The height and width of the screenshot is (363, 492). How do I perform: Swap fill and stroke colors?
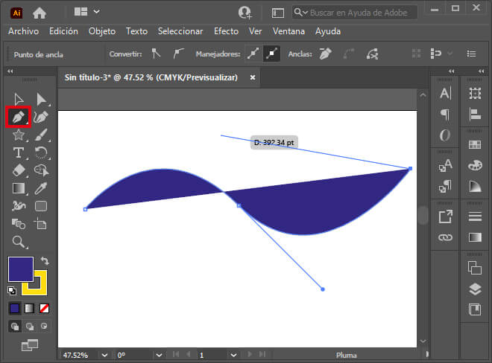pos(45,261)
